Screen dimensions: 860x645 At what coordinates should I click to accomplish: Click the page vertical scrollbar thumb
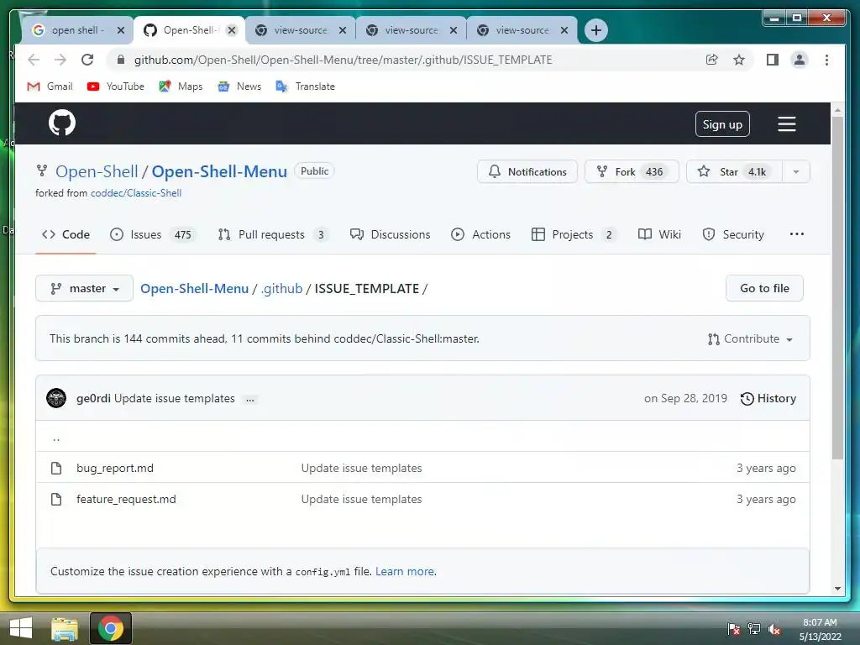[x=837, y=287]
